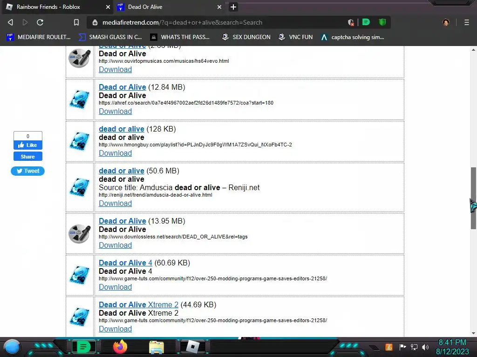Close the Rainbow Friends - Roblox tab
The height and width of the screenshot is (357, 477).
108,7
